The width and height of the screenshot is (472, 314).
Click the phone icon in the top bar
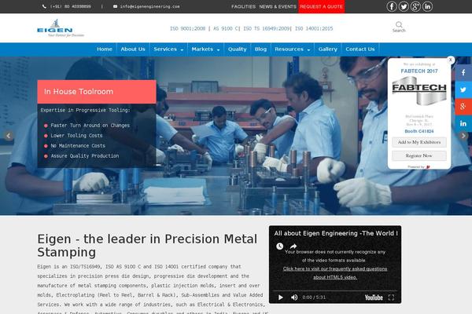point(44,6)
